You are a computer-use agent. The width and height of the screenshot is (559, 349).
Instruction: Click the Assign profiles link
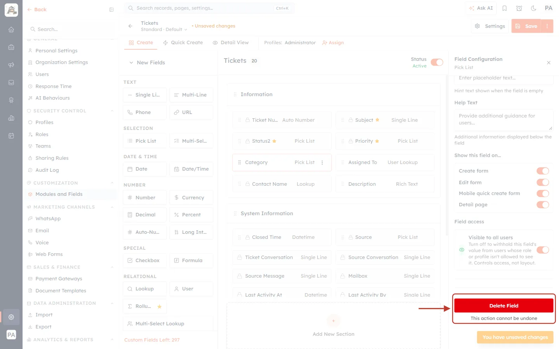coord(333,43)
